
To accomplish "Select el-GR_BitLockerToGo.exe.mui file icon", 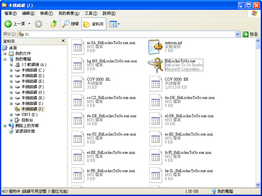I will pos(156,120).
